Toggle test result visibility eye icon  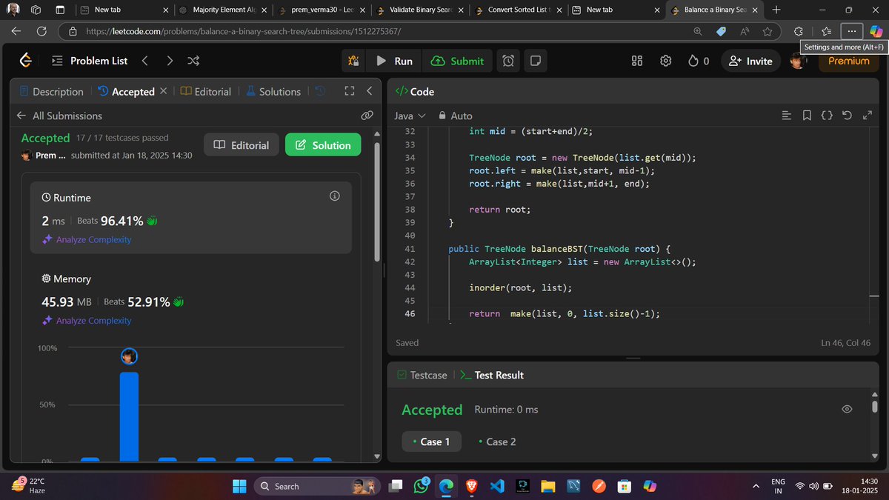(x=848, y=410)
